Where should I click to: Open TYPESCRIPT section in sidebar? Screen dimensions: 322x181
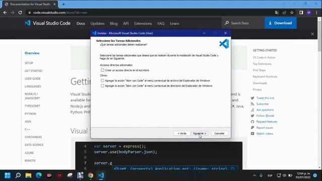(x=32, y=106)
